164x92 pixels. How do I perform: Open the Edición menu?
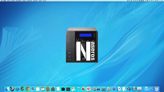(x=13, y=1)
